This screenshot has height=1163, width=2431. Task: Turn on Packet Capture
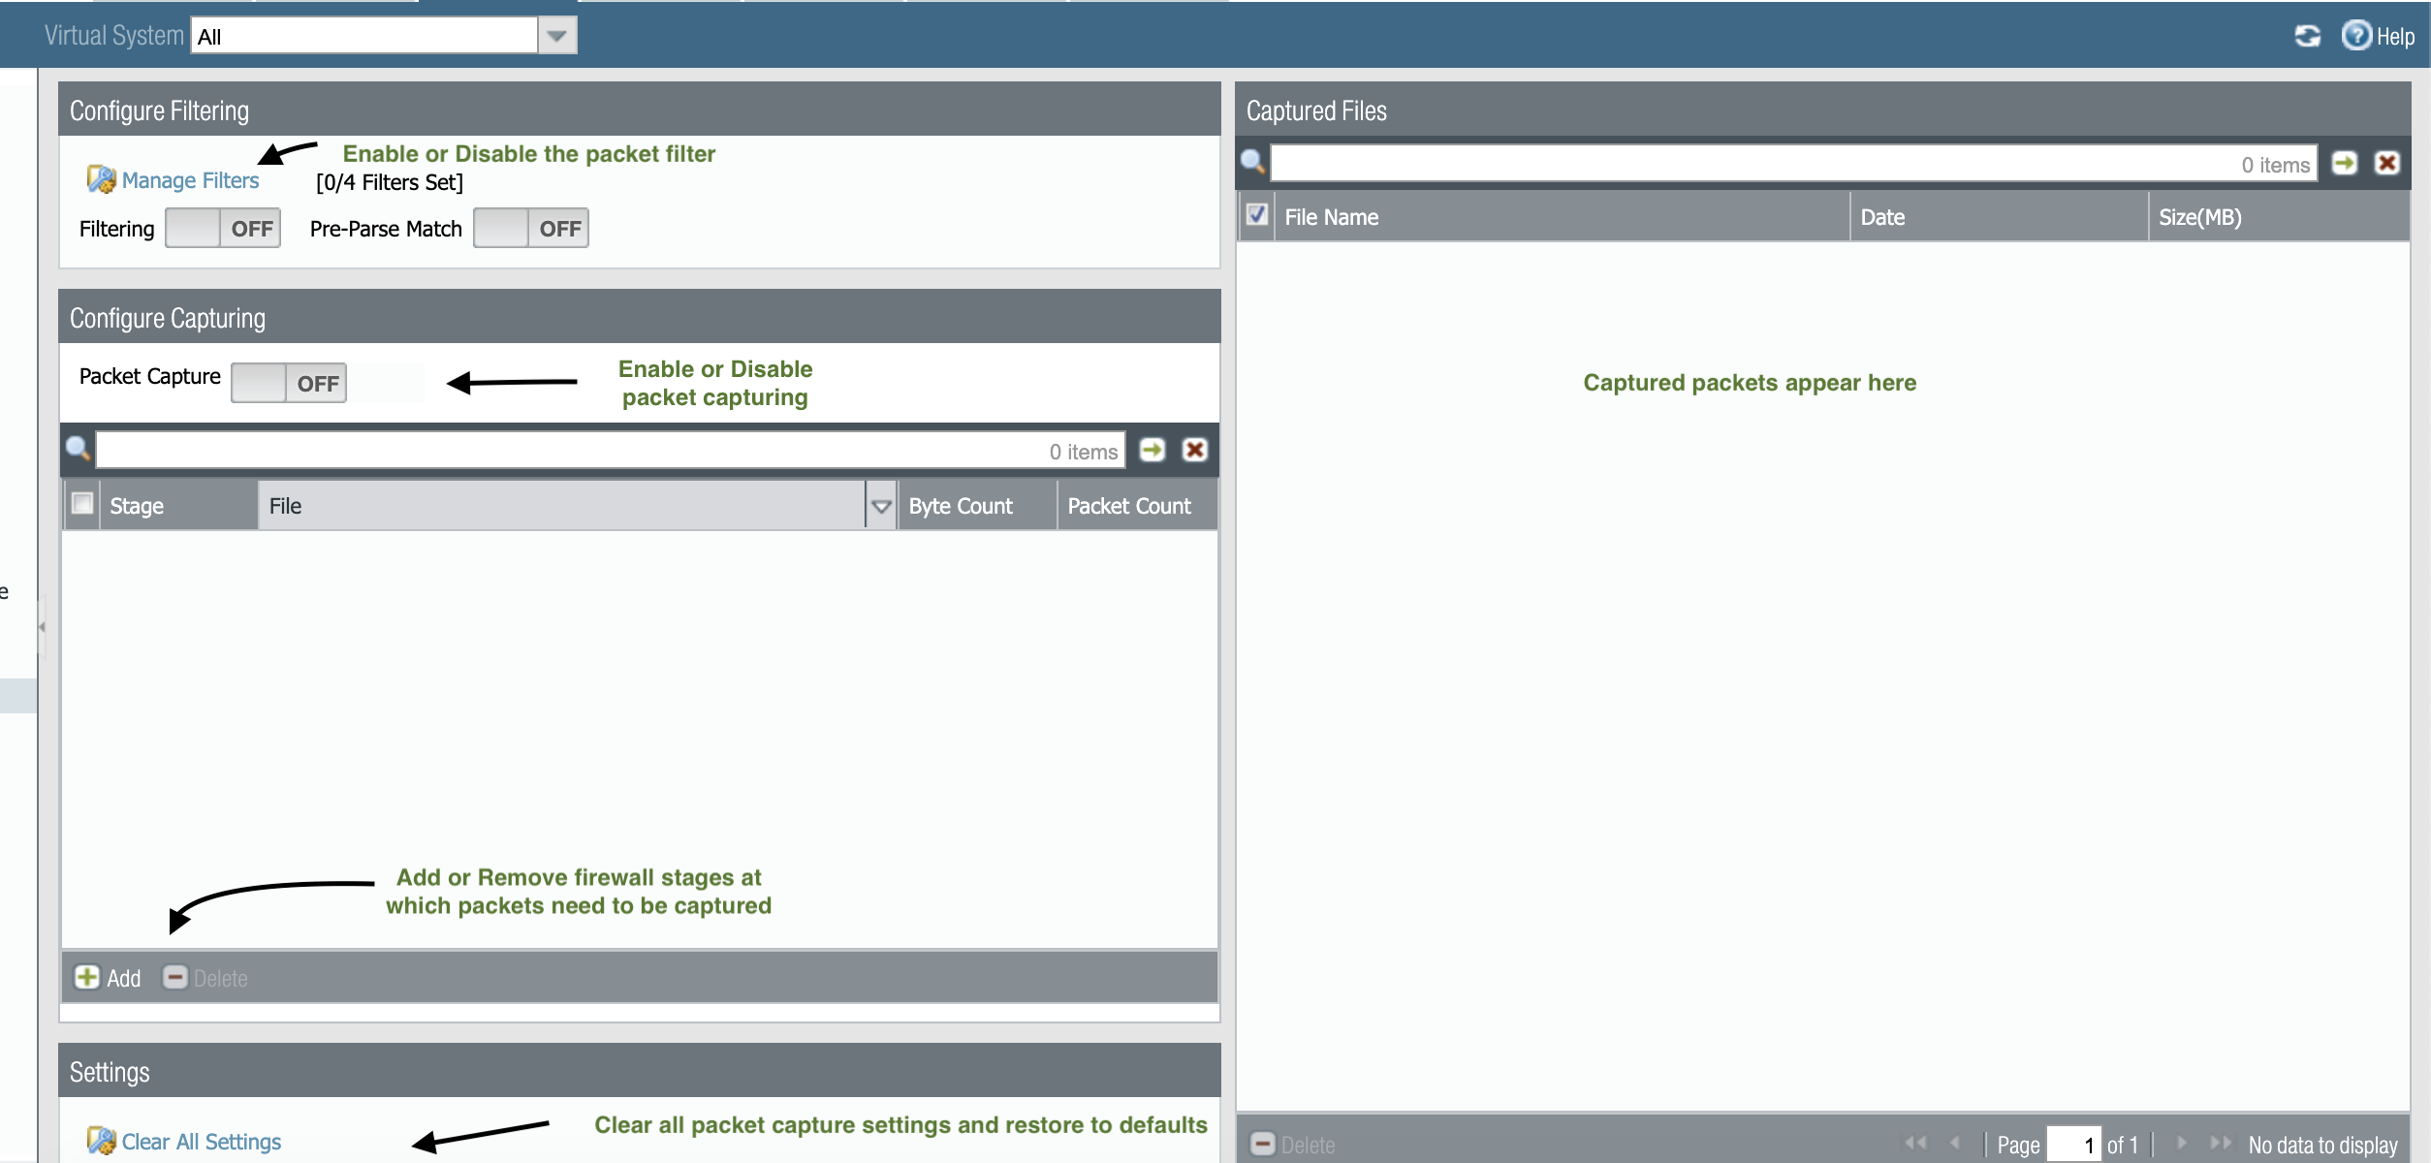288,382
